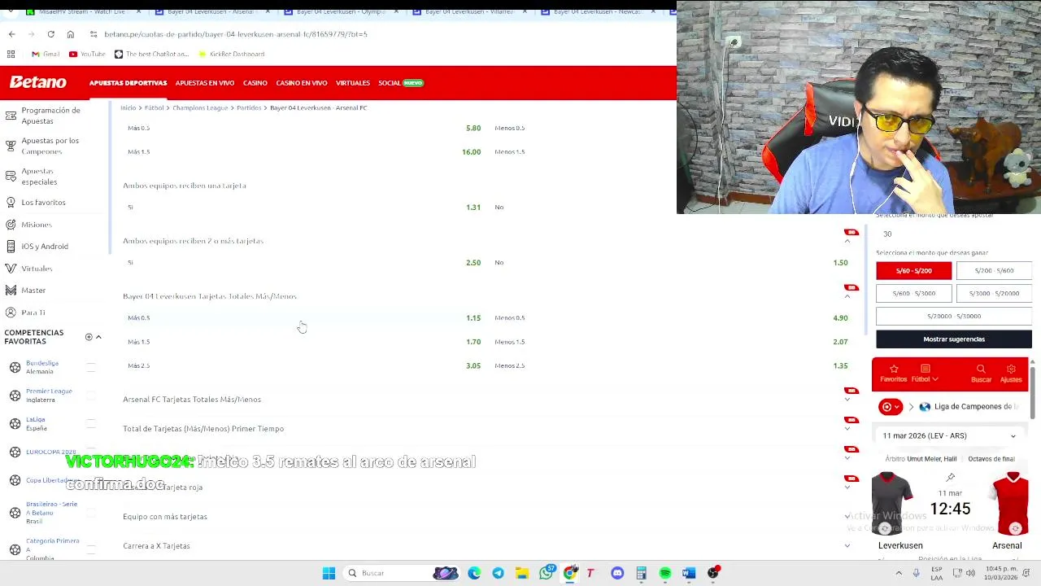Open Para Ti in left sidebar
1041x586 pixels.
(x=33, y=313)
